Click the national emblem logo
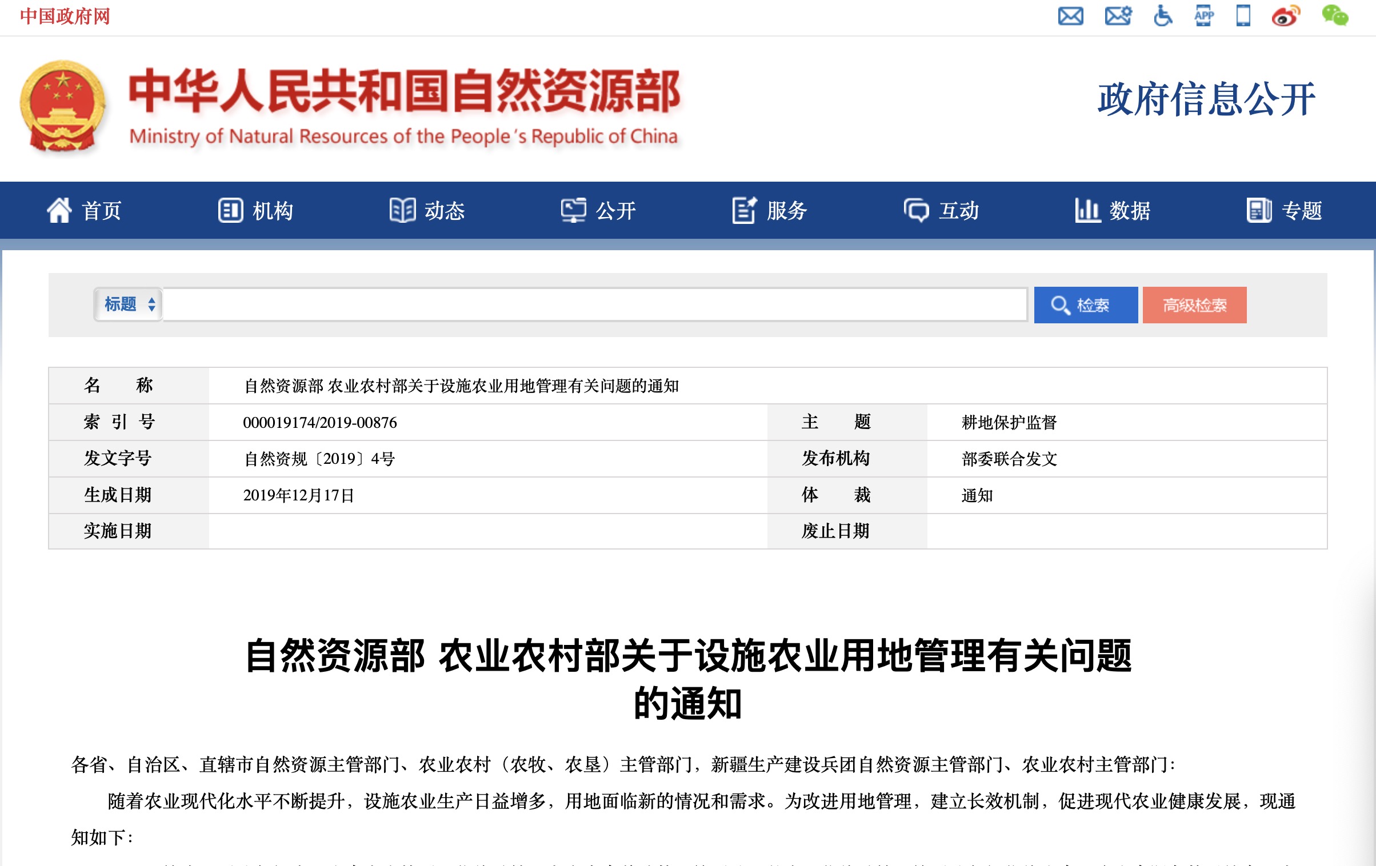This screenshot has height=866, width=1376. pyautogui.click(x=63, y=107)
